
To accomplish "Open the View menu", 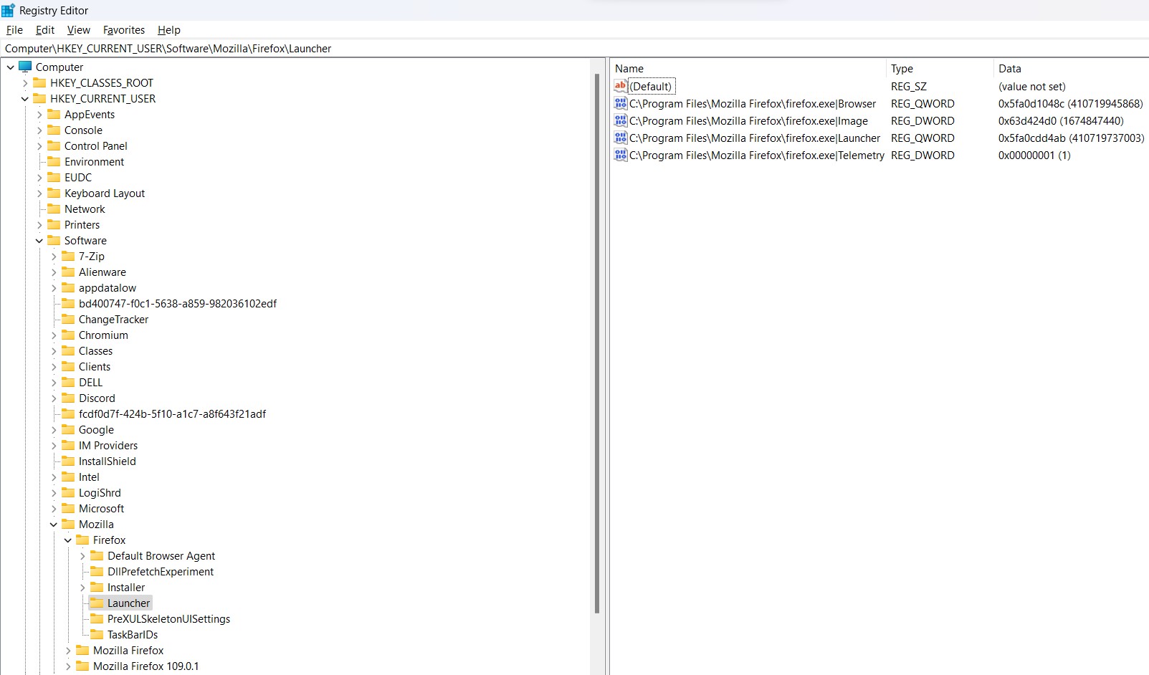I will pos(79,30).
